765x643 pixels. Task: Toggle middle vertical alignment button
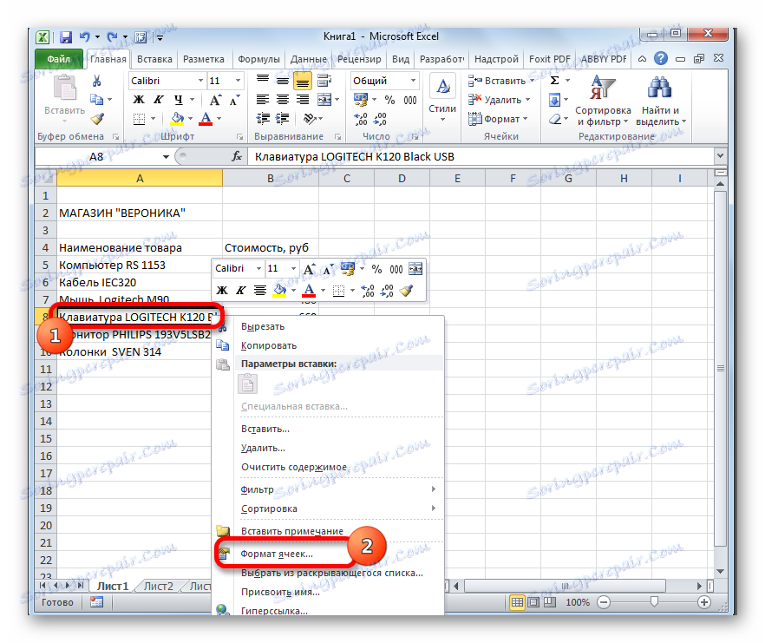pyautogui.click(x=283, y=81)
